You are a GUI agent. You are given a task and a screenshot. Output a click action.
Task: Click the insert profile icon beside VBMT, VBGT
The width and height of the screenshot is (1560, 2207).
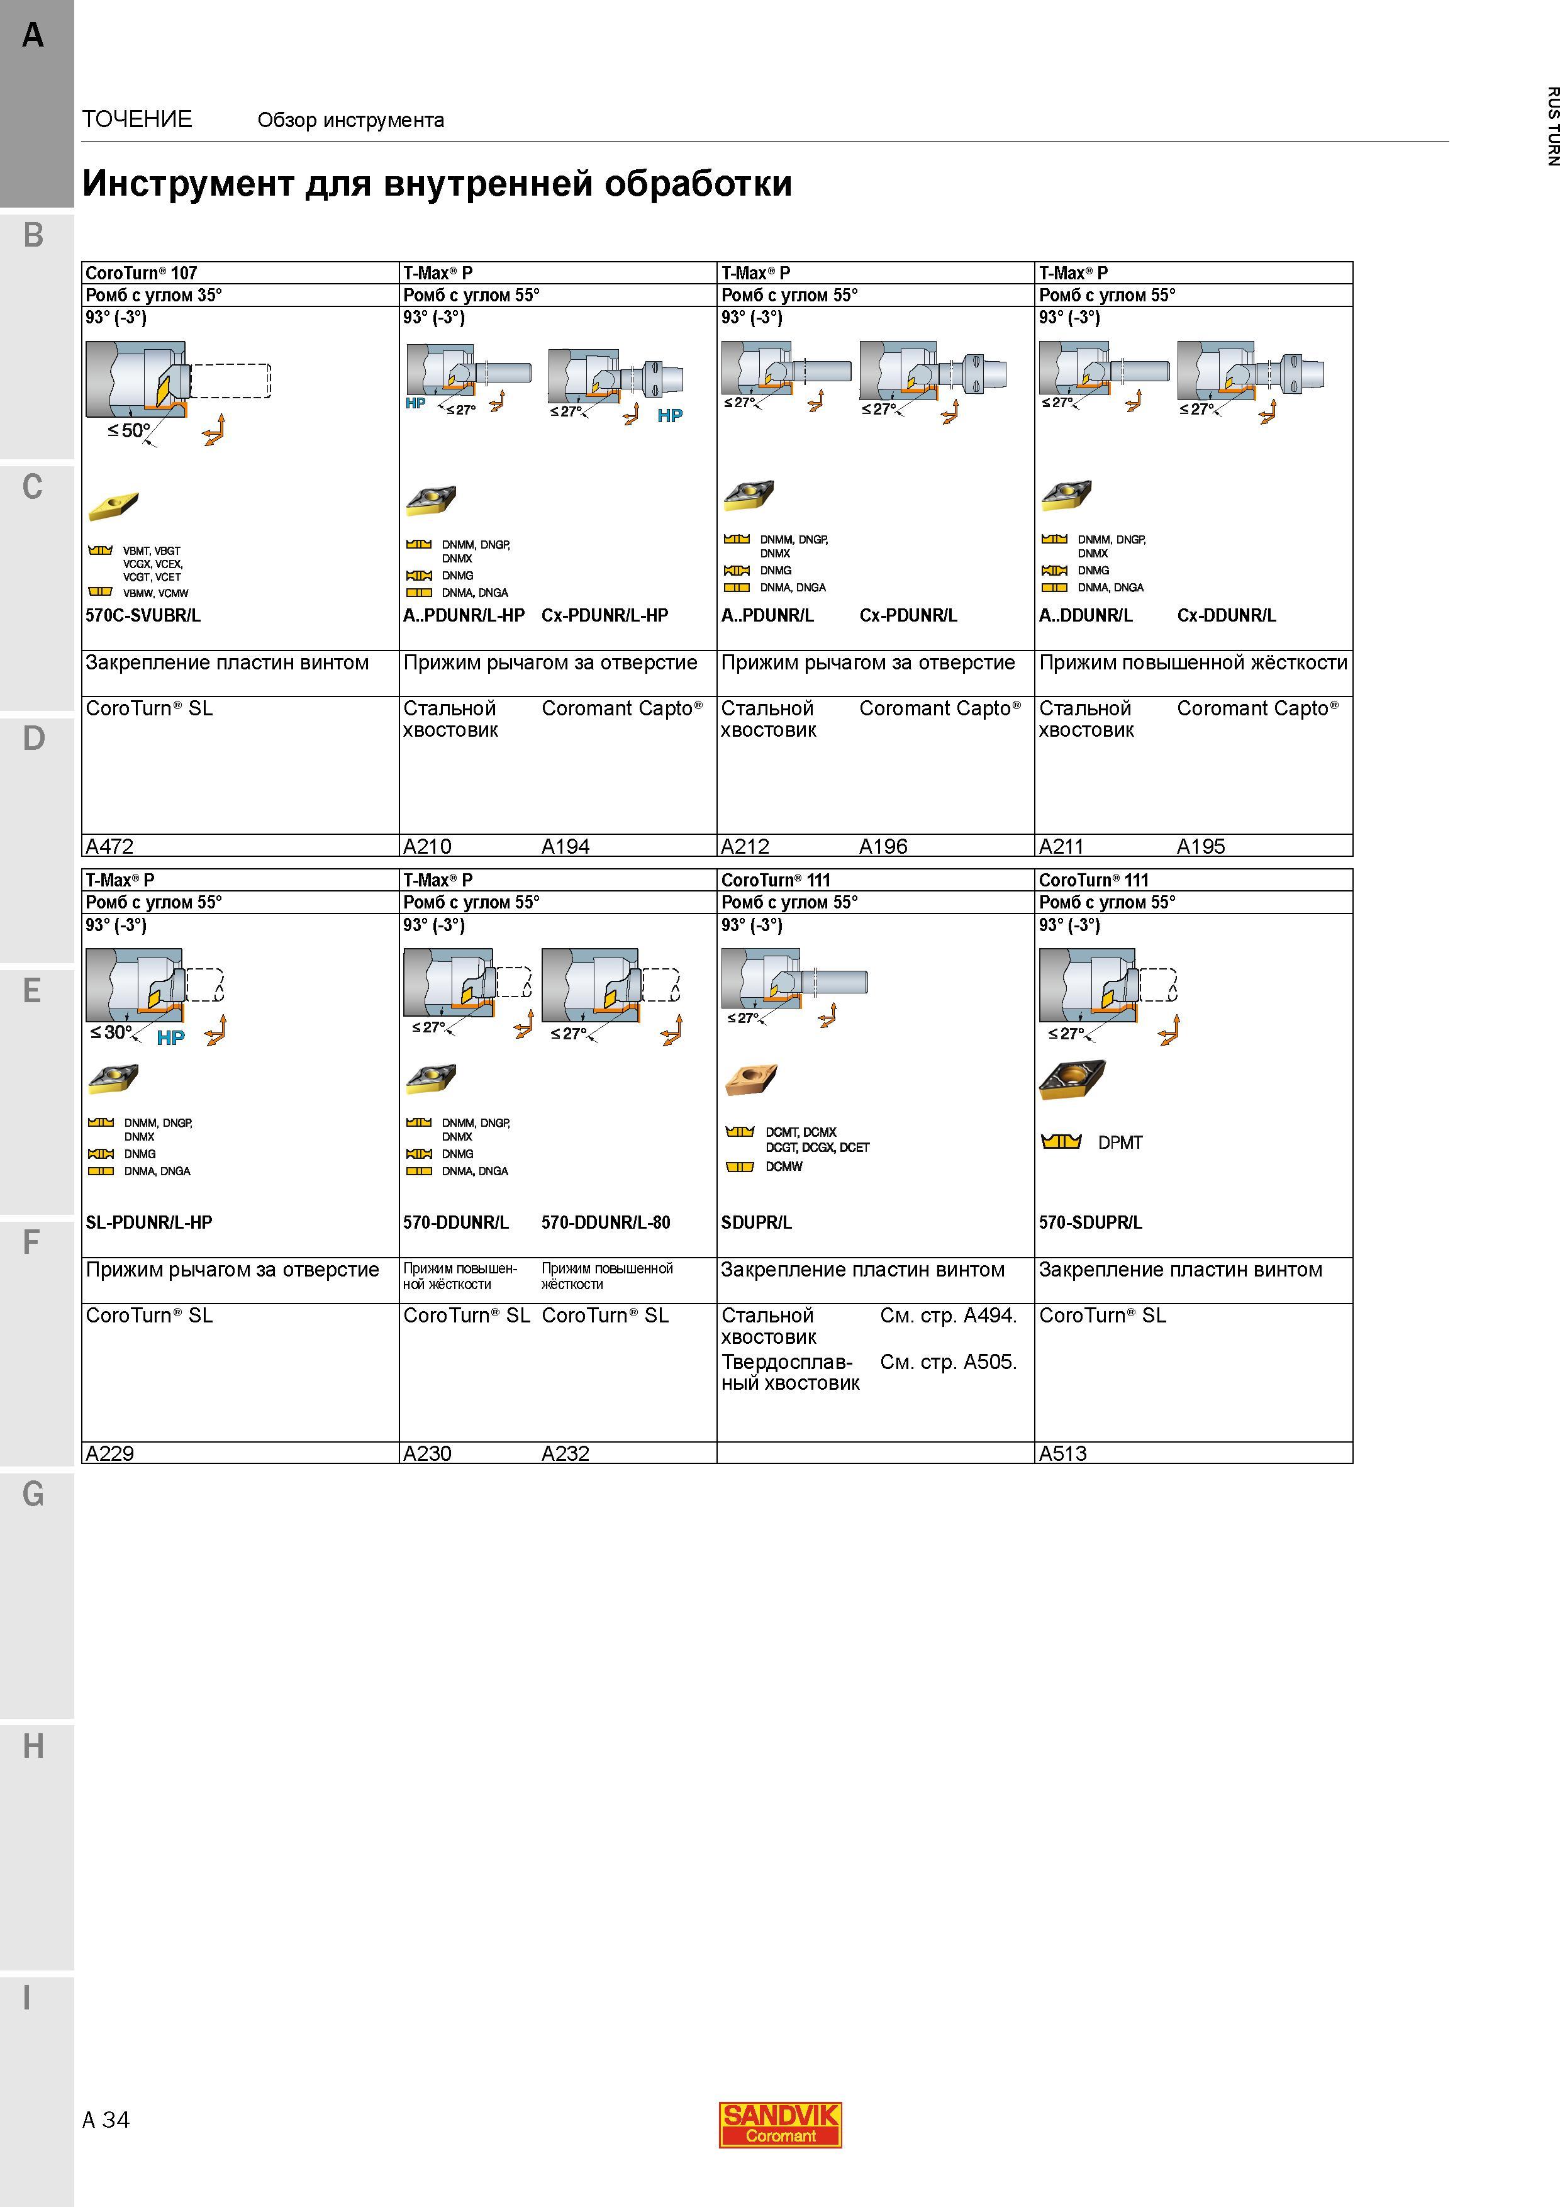pos(100,550)
